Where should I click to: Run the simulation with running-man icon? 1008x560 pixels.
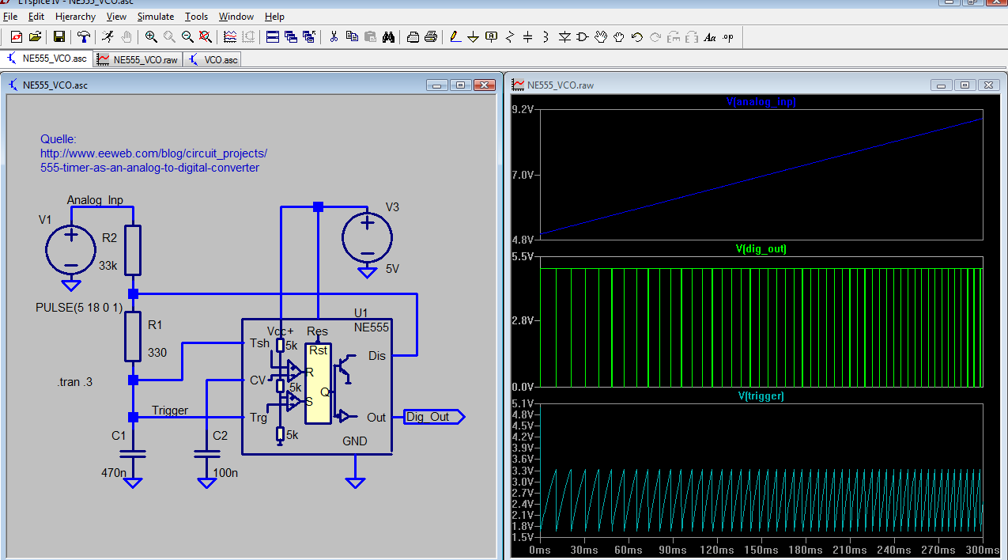click(108, 36)
